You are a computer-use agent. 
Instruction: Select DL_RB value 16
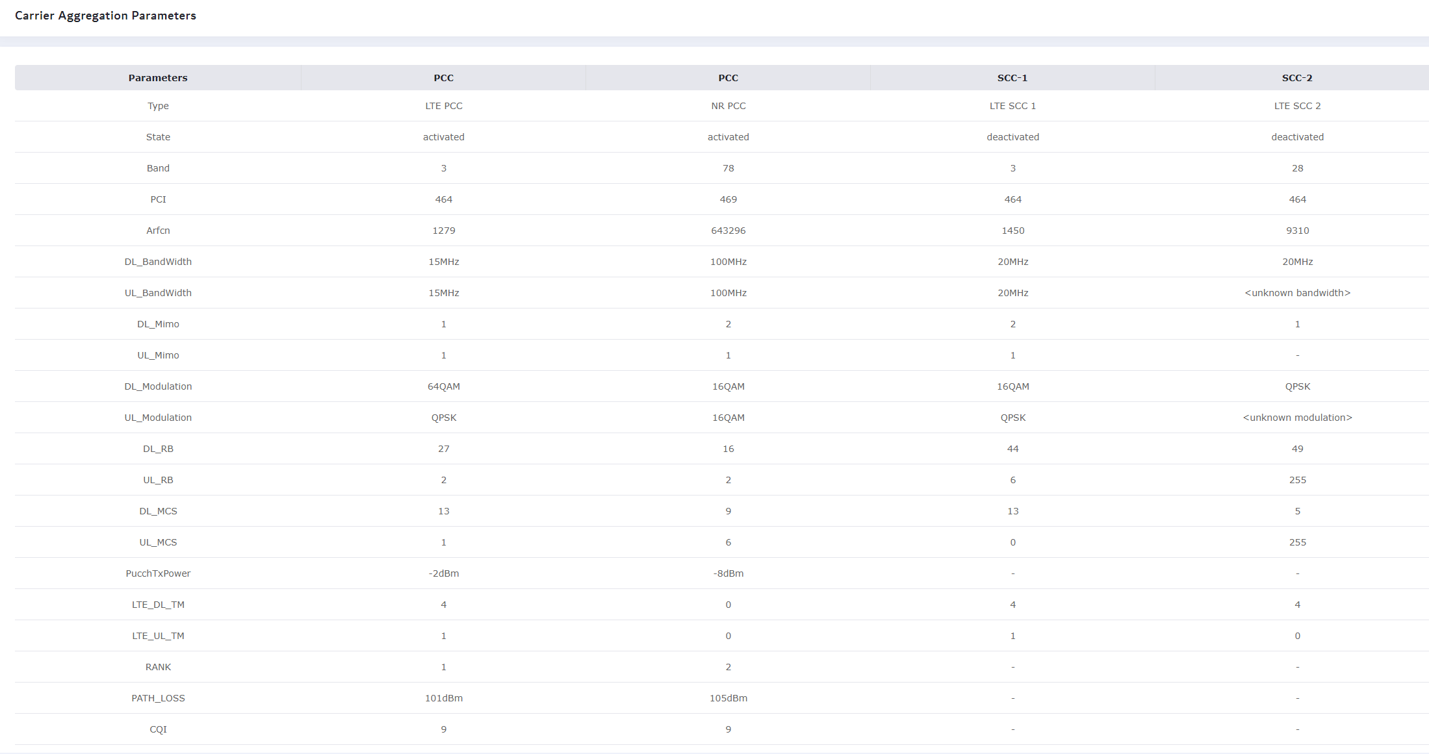728,449
